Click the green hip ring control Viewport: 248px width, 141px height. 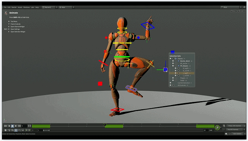pyautogui.click(x=122, y=57)
